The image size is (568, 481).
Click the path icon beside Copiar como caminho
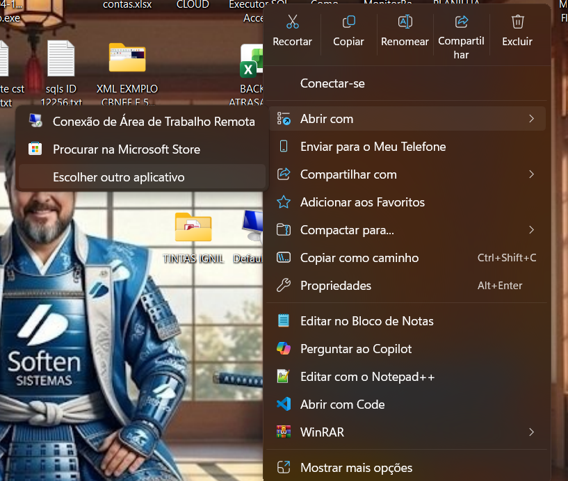pos(284,257)
